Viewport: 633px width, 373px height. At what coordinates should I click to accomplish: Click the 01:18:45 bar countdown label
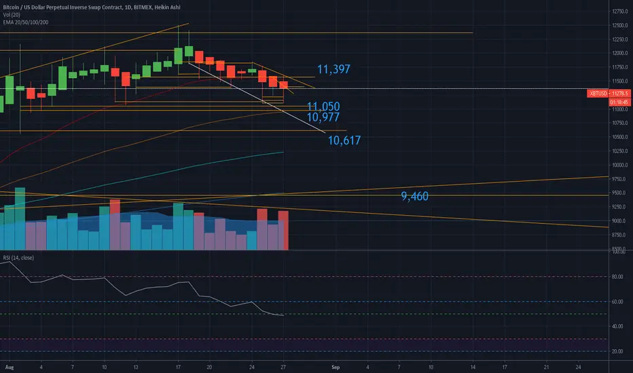[619, 102]
